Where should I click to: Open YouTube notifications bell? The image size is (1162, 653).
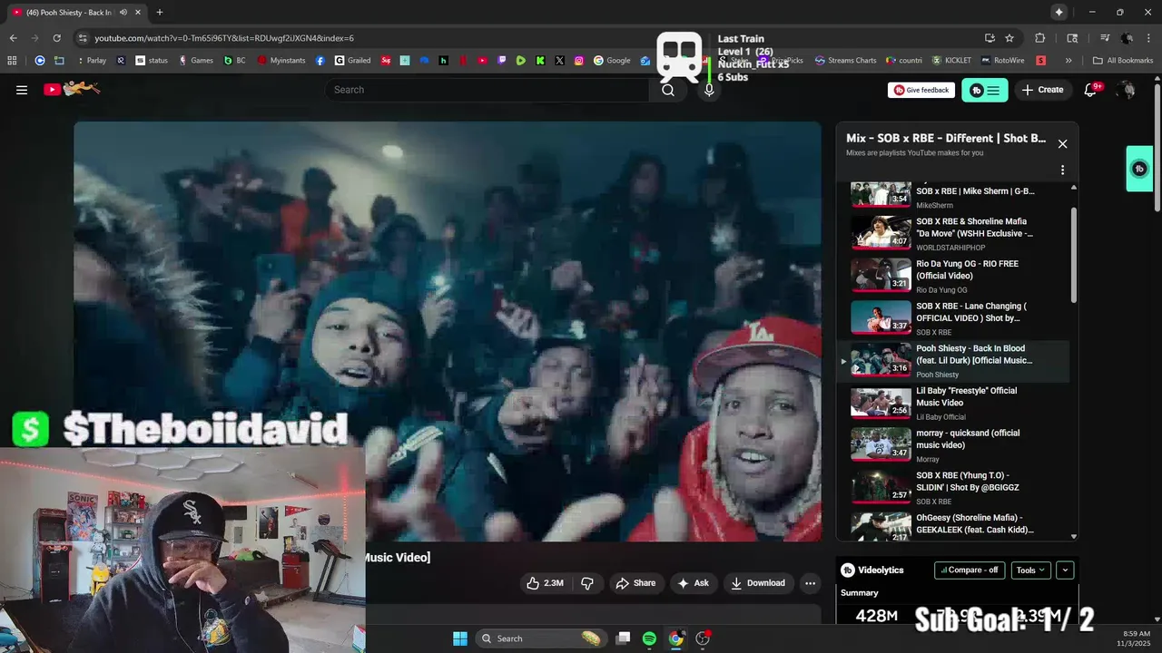click(1091, 90)
